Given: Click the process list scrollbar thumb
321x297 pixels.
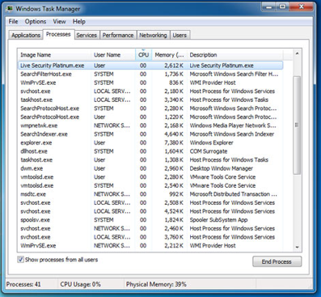Looking at the screenshot, I should click(297, 125).
